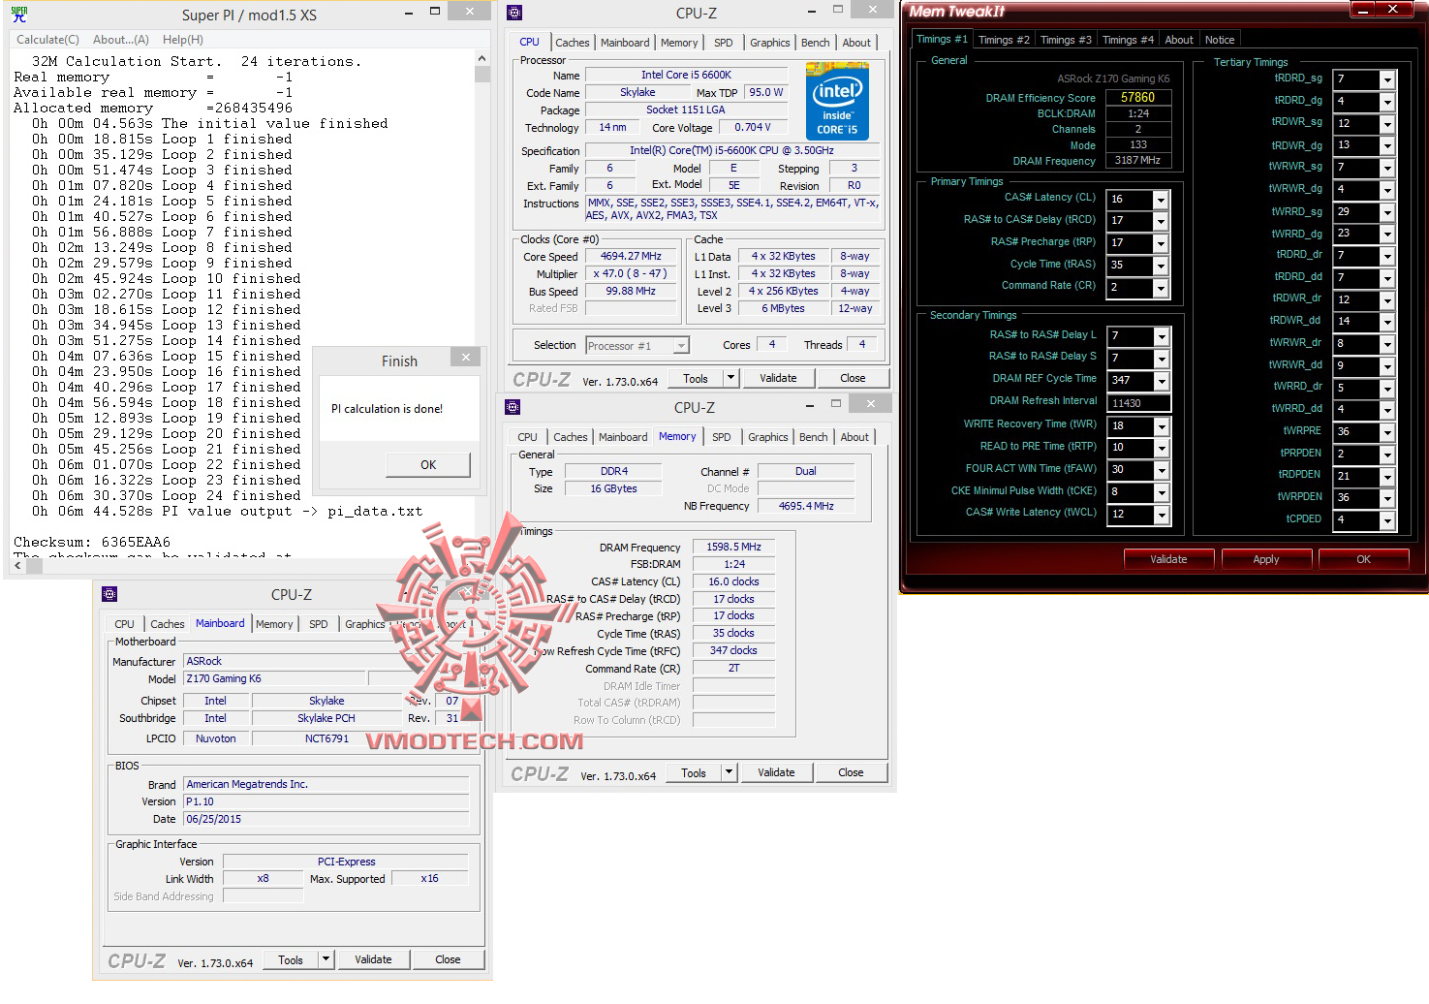Open the Processor #1 selection dropdown
The height and width of the screenshot is (1004, 1429).
tap(637, 346)
